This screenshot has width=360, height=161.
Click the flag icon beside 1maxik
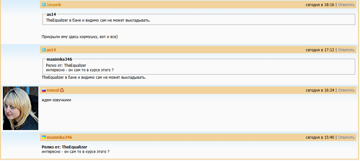tap(44, 5)
